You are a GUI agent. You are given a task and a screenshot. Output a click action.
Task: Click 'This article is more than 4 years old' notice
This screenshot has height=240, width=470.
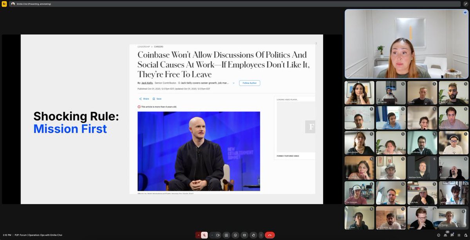pos(157,107)
